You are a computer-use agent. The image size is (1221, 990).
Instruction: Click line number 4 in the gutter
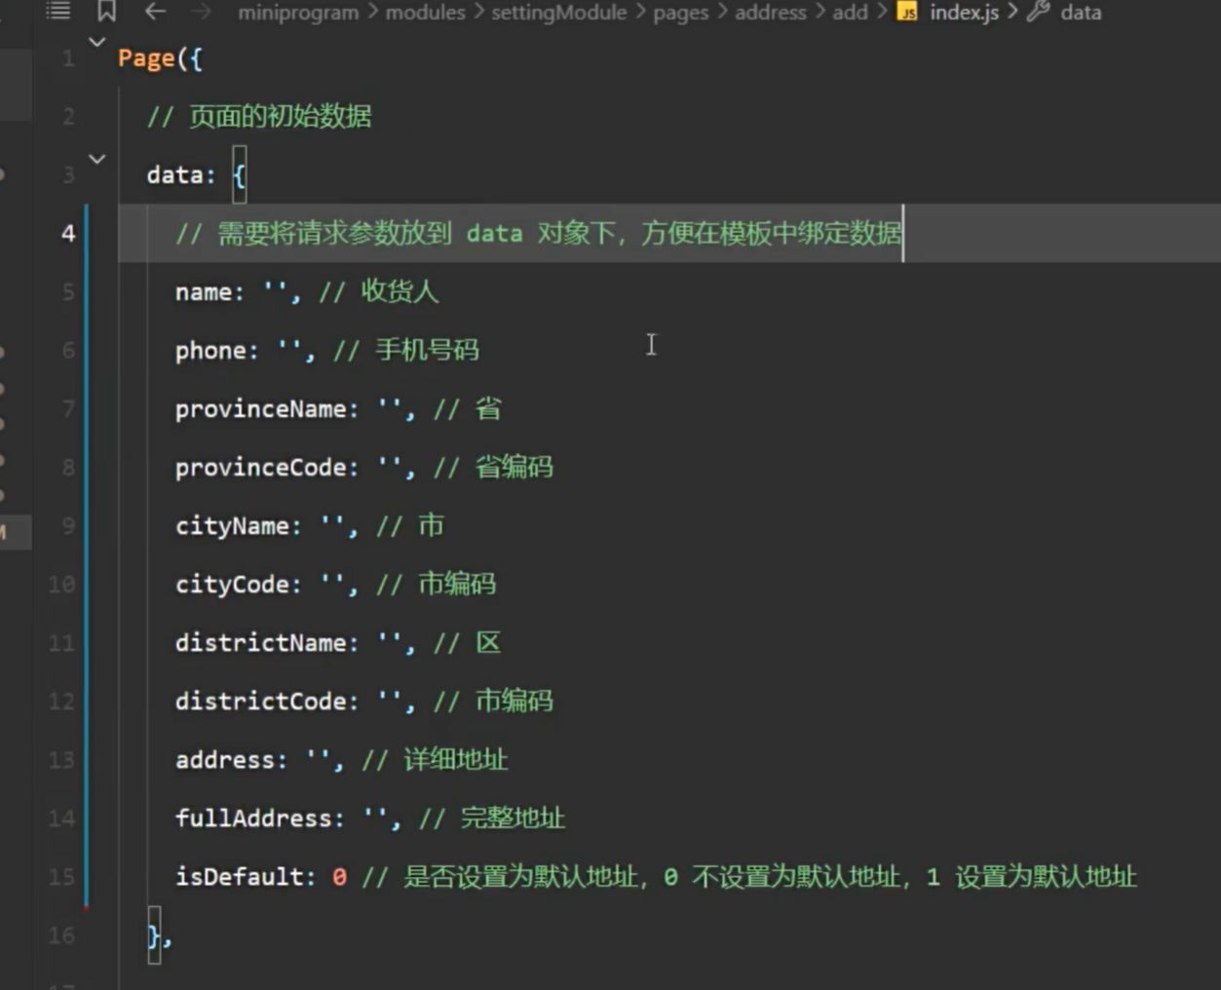pos(67,233)
